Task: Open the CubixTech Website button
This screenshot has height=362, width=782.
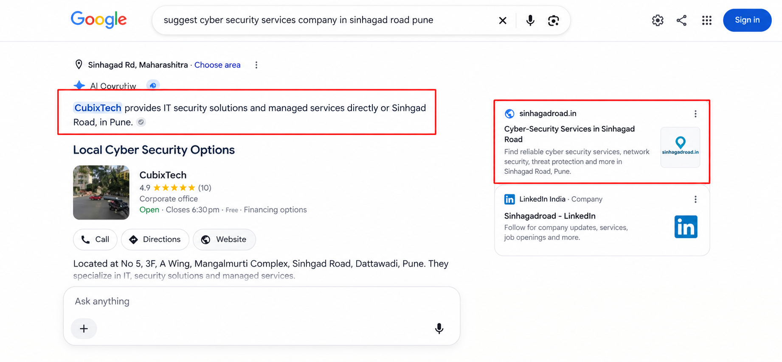Action: click(x=224, y=239)
